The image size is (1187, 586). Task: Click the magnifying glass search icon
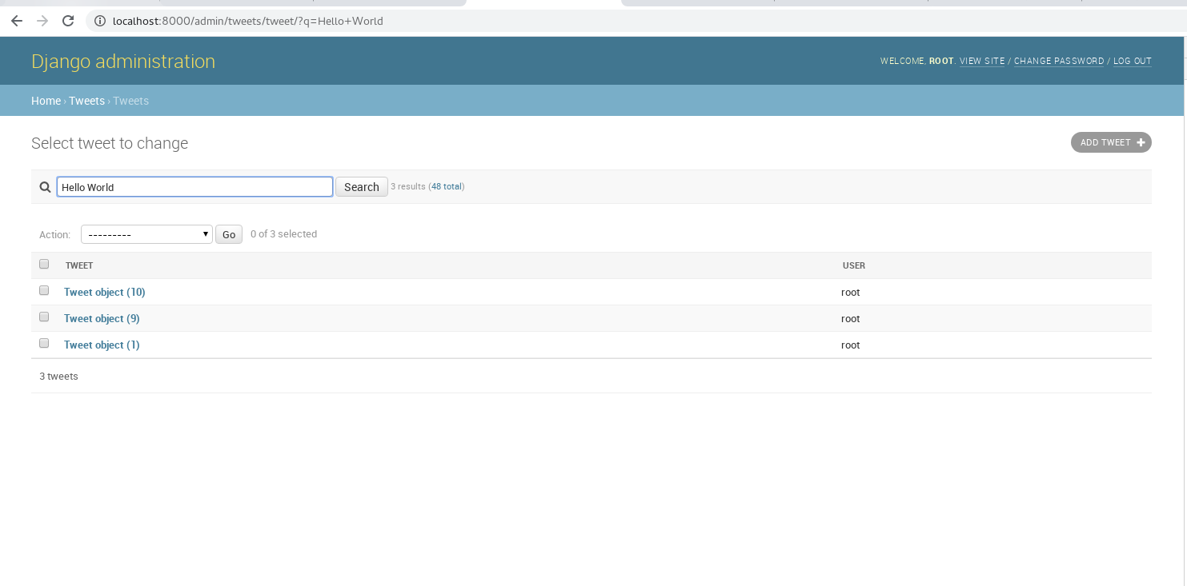tap(46, 187)
